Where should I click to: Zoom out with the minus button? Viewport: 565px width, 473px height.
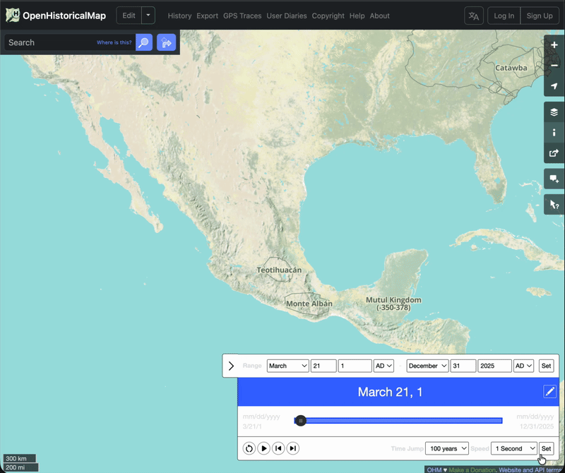(x=554, y=66)
